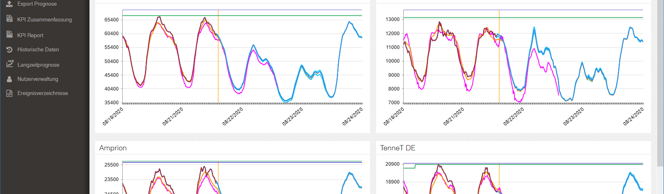The height and width of the screenshot is (194, 664).
Task: Select Historische Daten in sidebar
Action: tap(38, 49)
